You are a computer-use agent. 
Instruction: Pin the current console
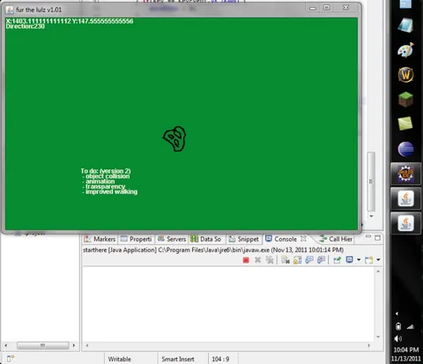coord(337,260)
